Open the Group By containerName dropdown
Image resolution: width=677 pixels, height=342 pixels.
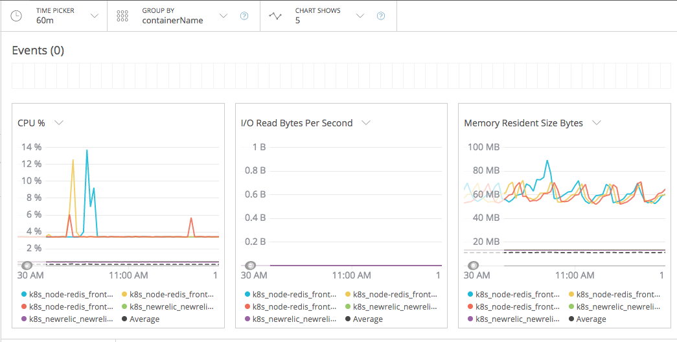(x=224, y=16)
